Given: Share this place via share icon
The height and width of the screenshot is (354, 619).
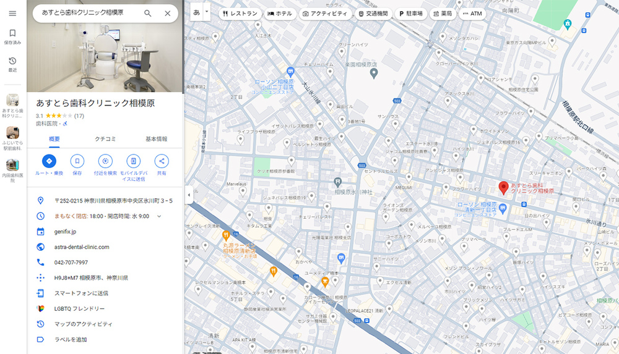Looking at the screenshot, I should (162, 161).
